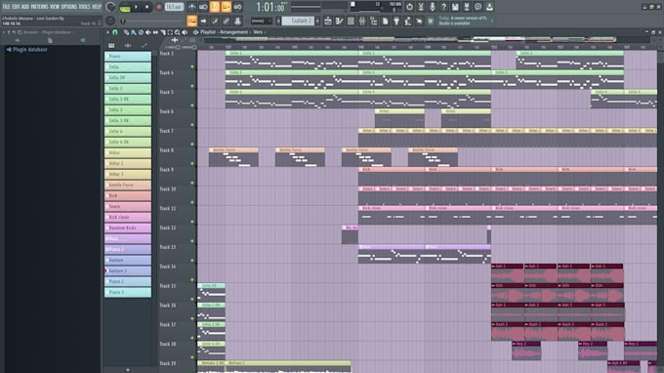Select the Piano 3 pattern in picker

coord(128,292)
